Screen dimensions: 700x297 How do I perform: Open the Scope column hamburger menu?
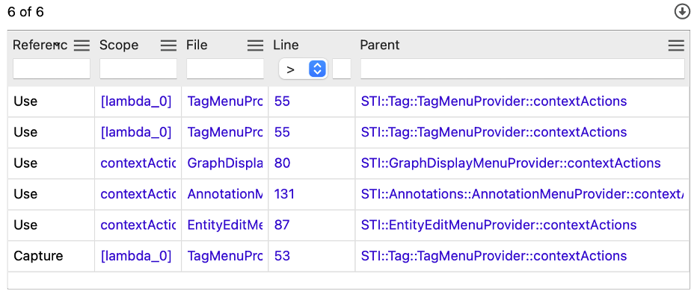169,45
